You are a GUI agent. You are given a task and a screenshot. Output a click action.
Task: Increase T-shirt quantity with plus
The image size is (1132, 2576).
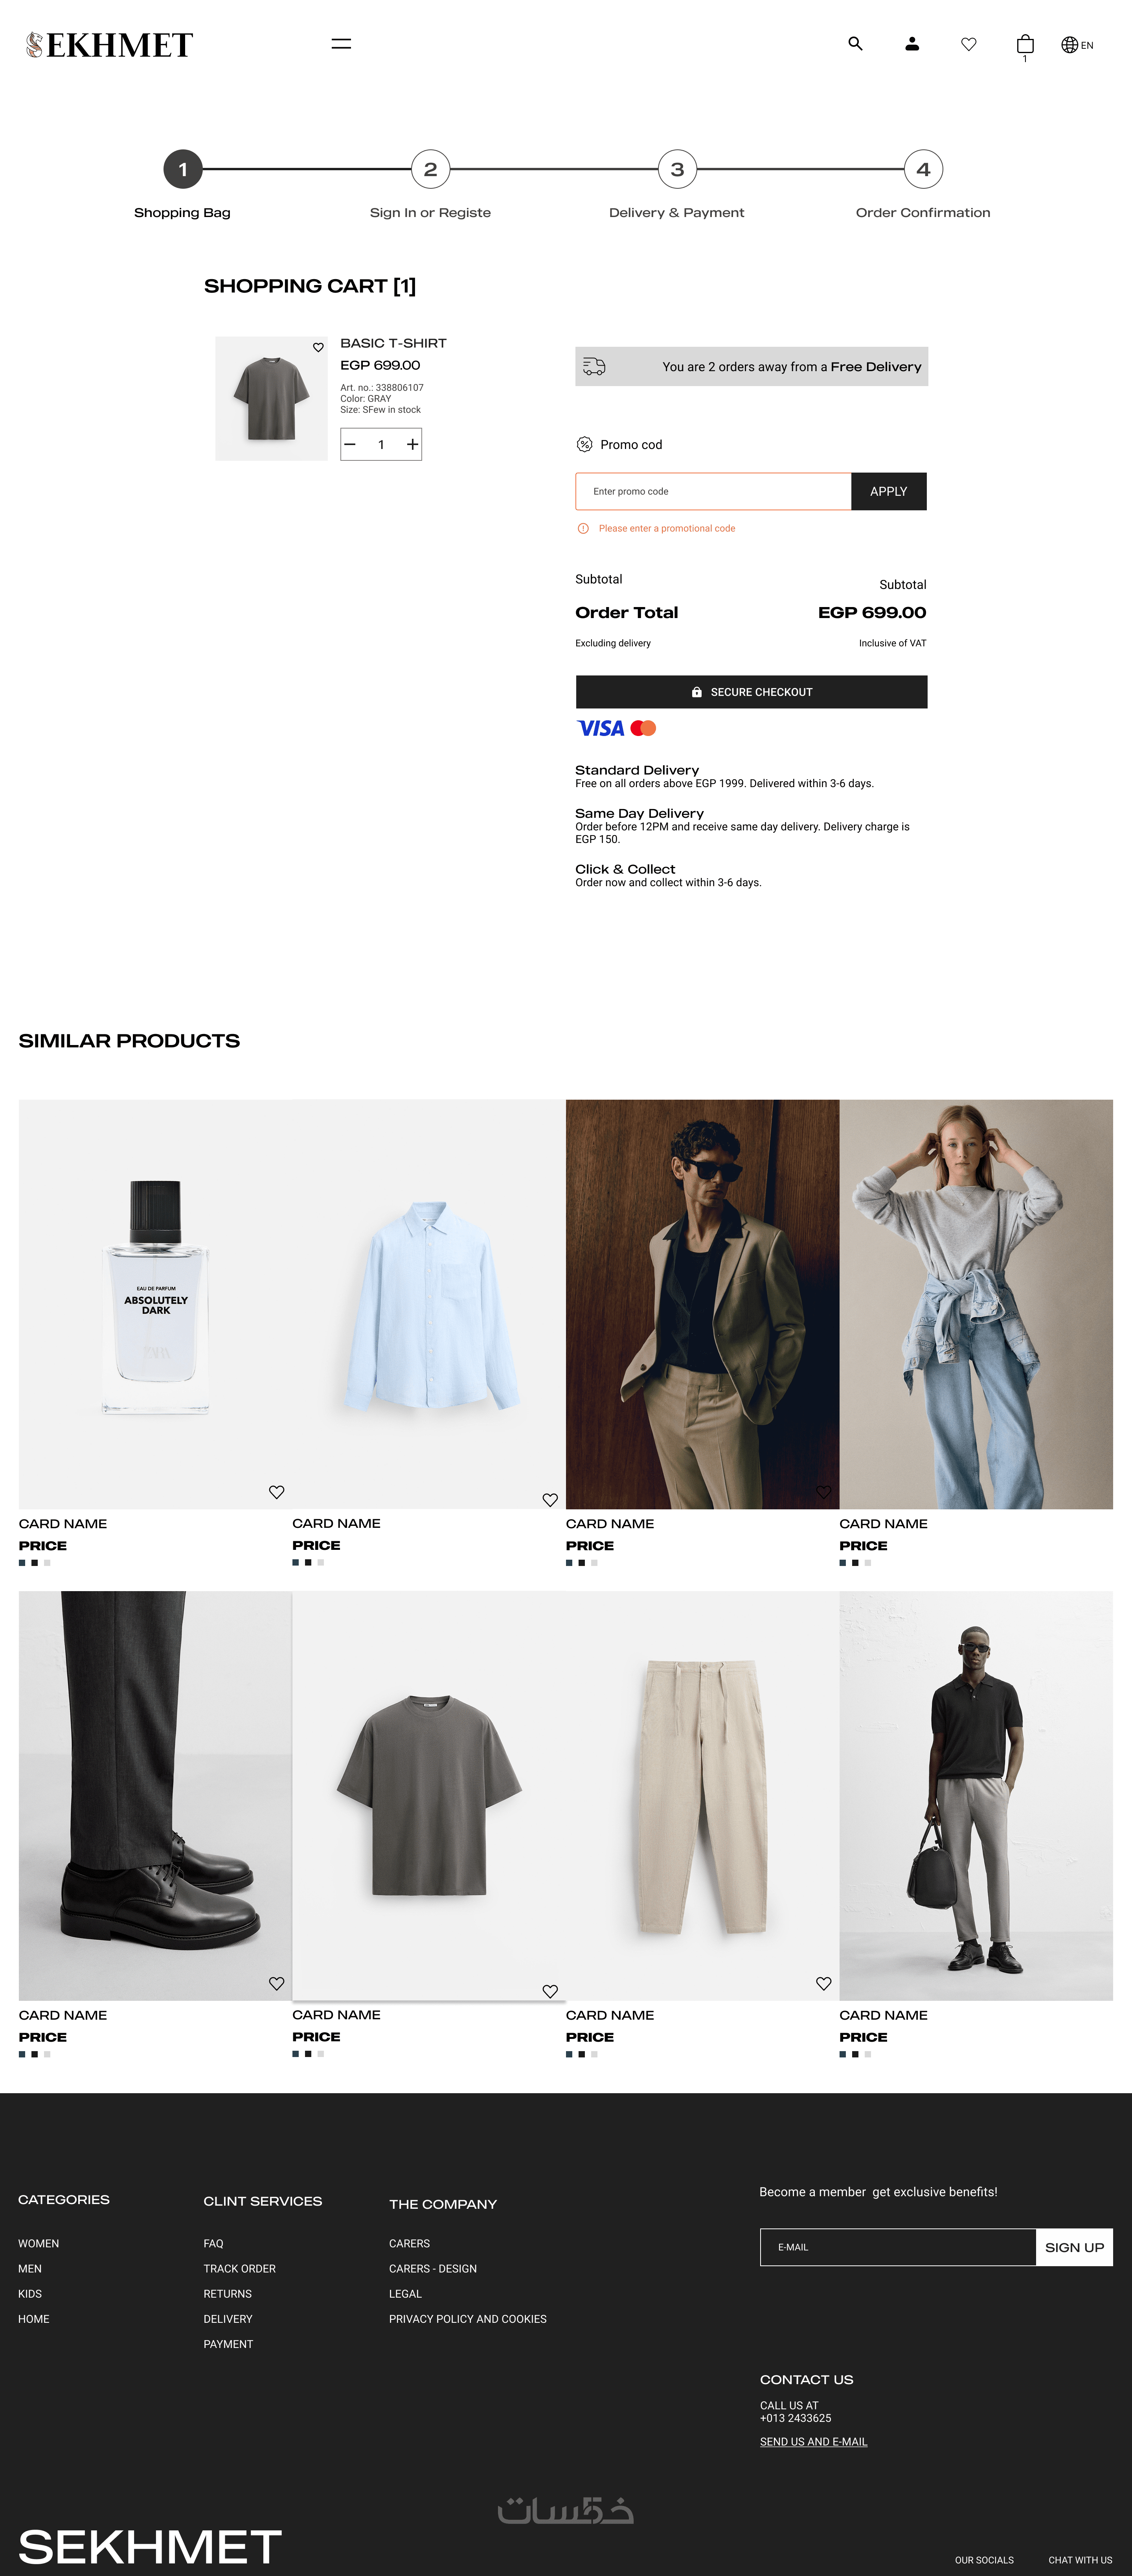point(412,444)
